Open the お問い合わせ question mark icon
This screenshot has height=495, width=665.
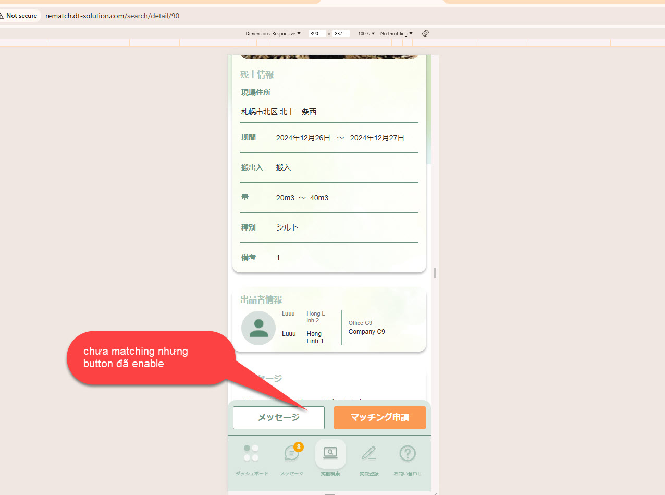click(408, 453)
